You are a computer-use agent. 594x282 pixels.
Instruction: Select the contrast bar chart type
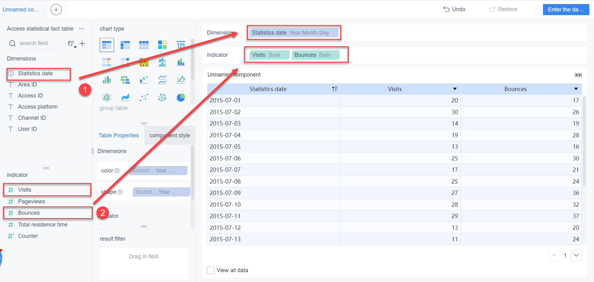125,80
